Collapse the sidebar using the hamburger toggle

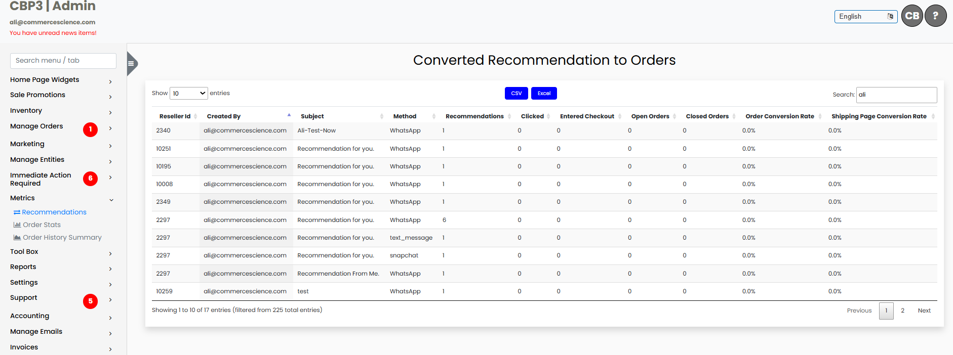(131, 64)
